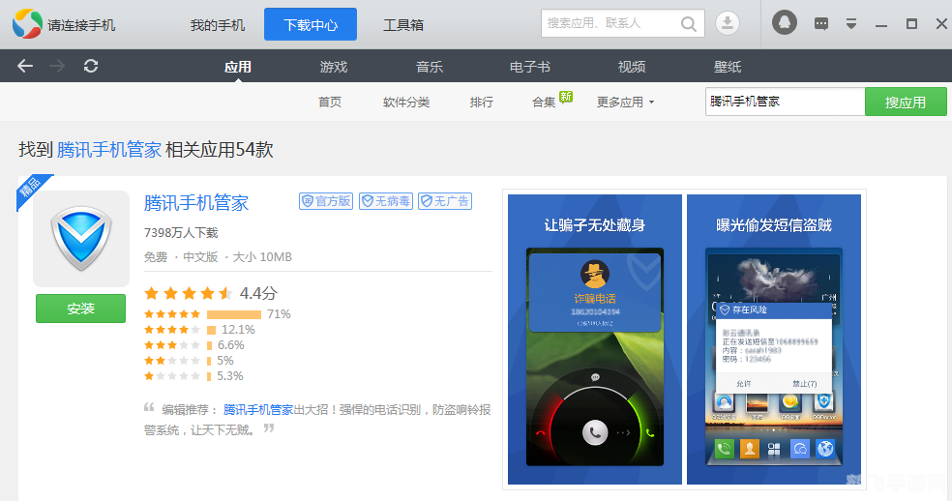Go to 软件分类 category page

click(406, 102)
